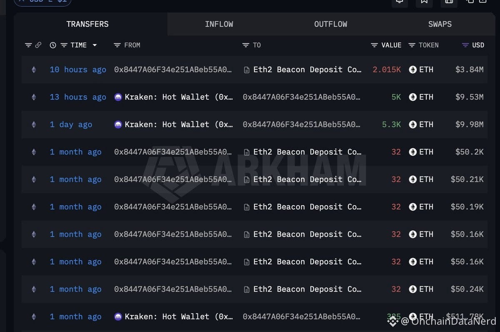The height and width of the screenshot is (332, 500).
Task: Click the $50.21K USD amount
Action: click(x=467, y=179)
